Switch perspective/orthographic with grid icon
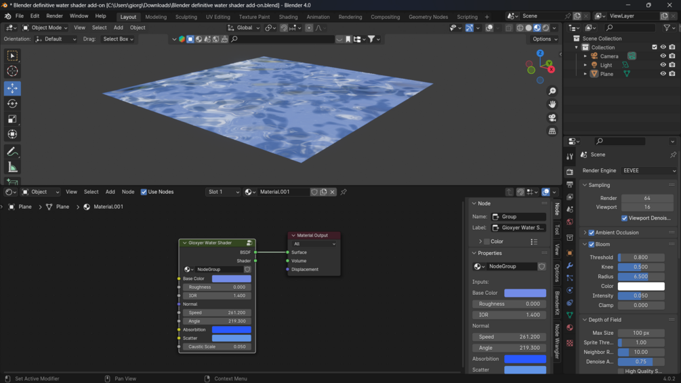 552,131
